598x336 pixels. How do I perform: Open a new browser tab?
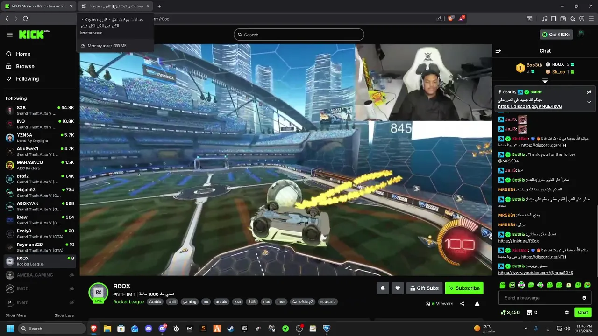click(159, 6)
